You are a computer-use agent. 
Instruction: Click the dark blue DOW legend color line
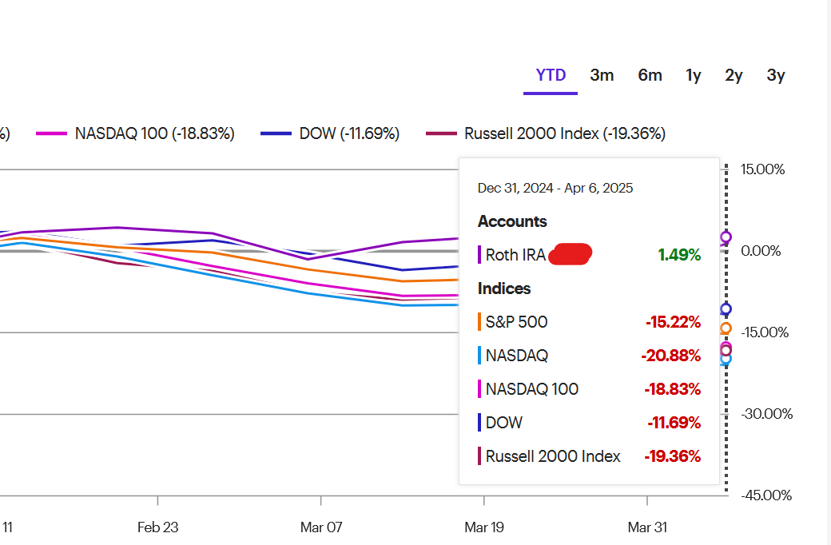tap(276, 133)
